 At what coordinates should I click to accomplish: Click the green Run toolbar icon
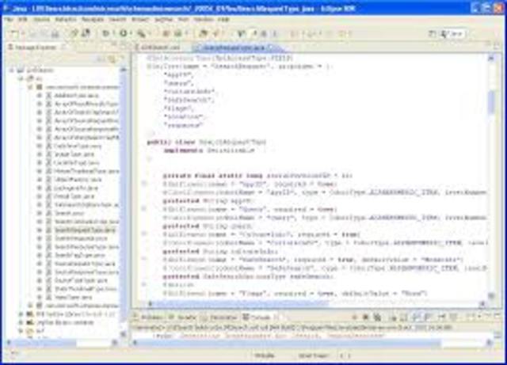click(x=124, y=33)
